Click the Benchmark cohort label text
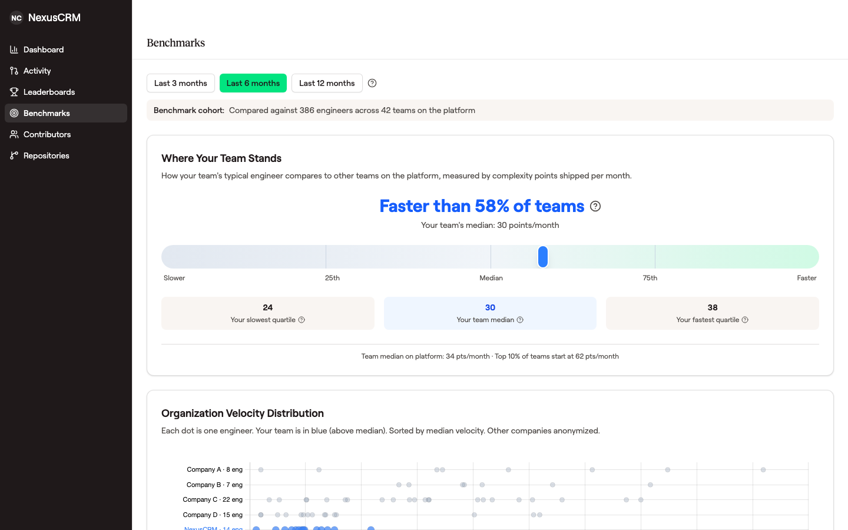 (189, 110)
